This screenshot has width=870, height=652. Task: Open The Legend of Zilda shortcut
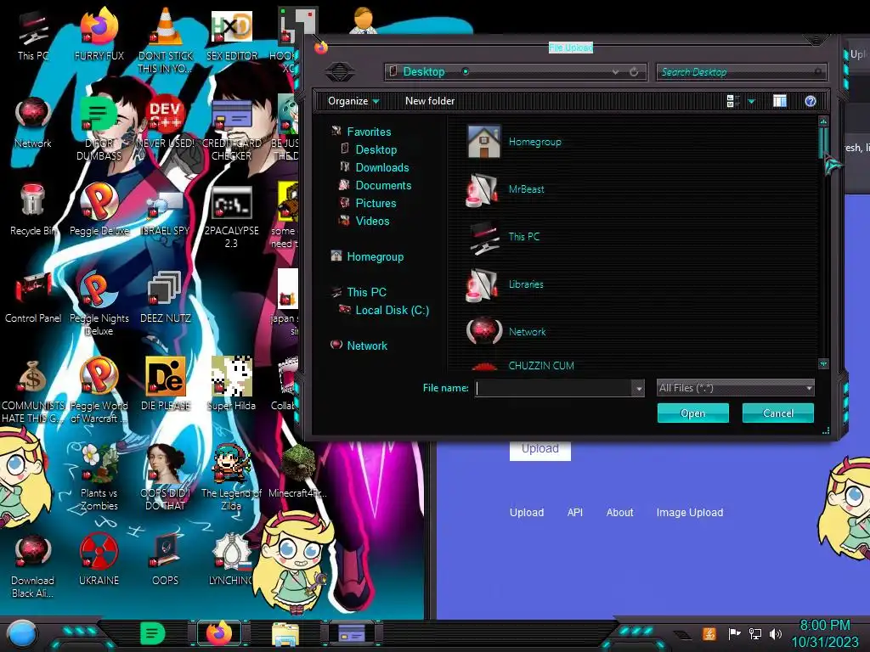[231, 478]
